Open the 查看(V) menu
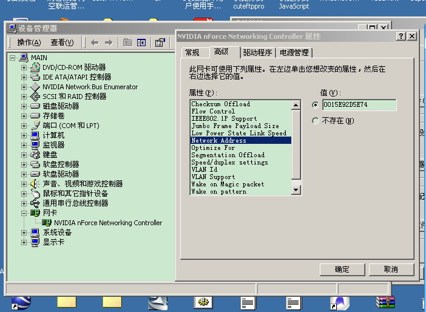Screen dimensions: 426x312 coord(62,42)
